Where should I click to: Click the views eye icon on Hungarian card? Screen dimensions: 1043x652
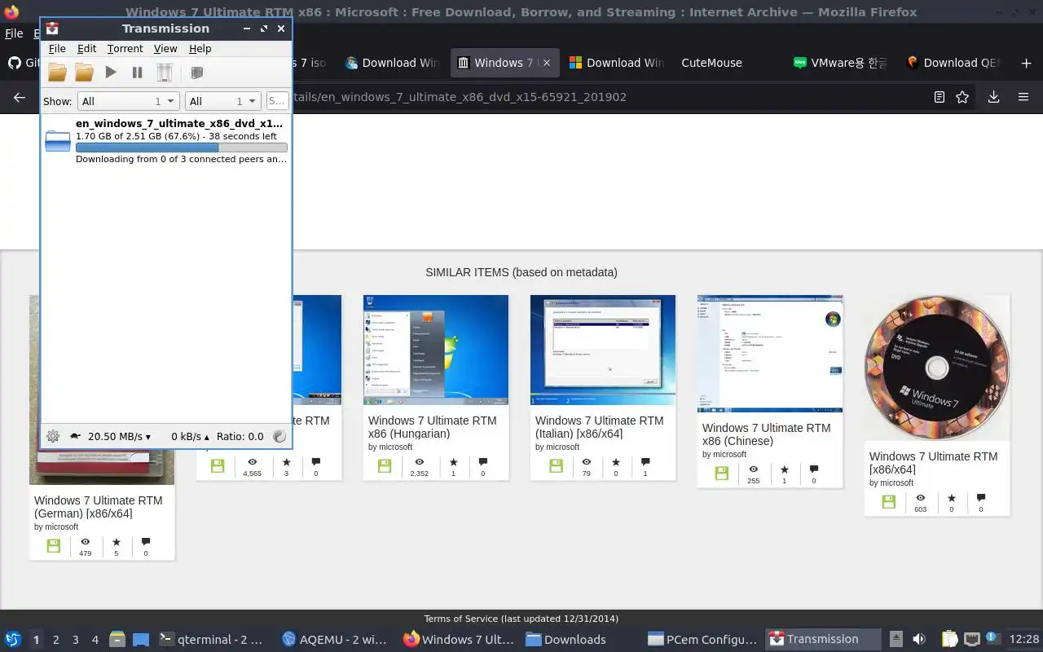(420, 462)
